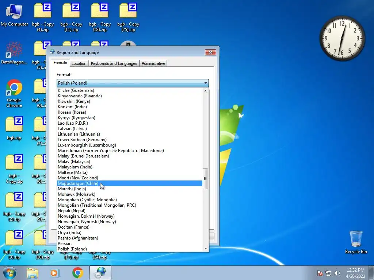This screenshot has height=280, width=374.
Task: Switch to the Formats tab
Action: click(60, 63)
